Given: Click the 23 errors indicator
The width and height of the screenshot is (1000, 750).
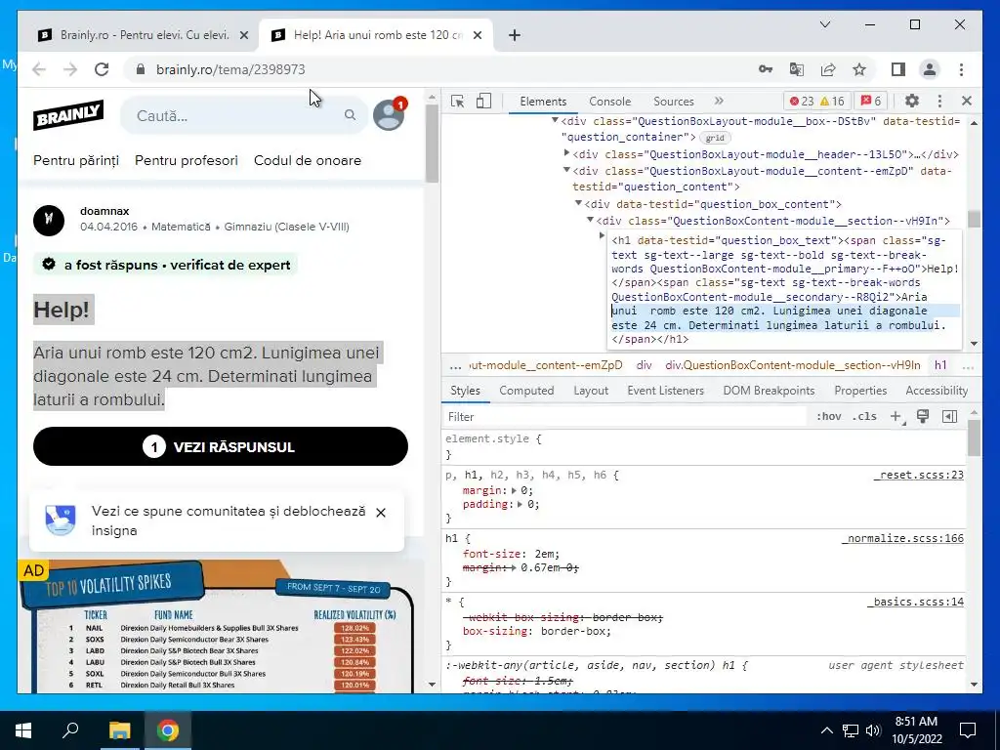Looking at the screenshot, I should (x=802, y=101).
